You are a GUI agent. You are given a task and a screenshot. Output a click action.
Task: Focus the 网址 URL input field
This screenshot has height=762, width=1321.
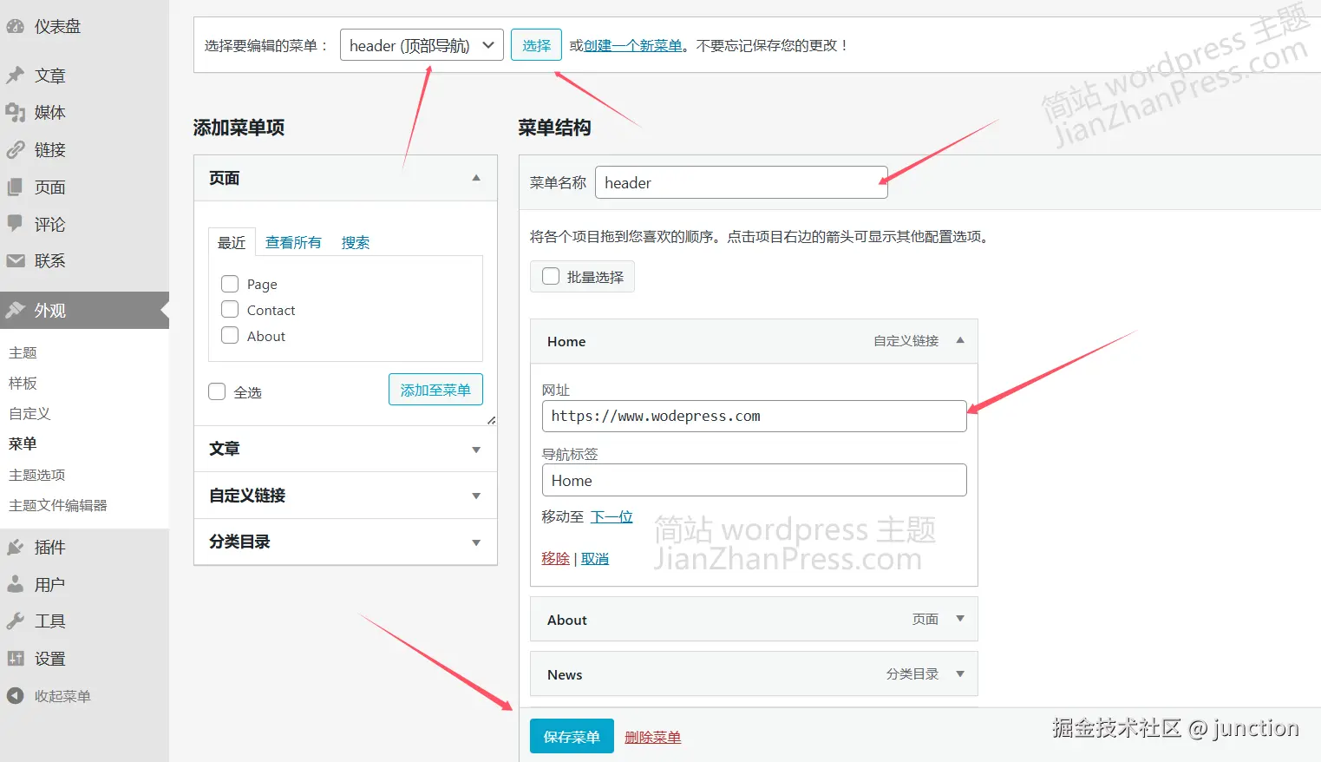[x=754, y=416]
